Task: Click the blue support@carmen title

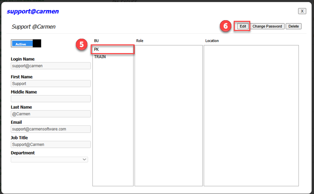Action: coord(33,12)
